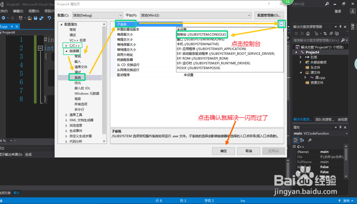
Task: Click the pending changes filter clock icon
Action: (x=316, y=34)
